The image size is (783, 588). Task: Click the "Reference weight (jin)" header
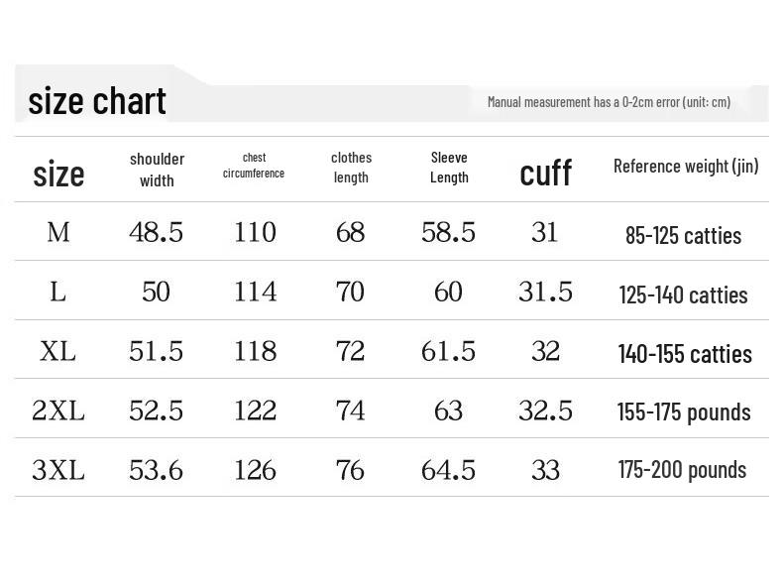point(686,166)
